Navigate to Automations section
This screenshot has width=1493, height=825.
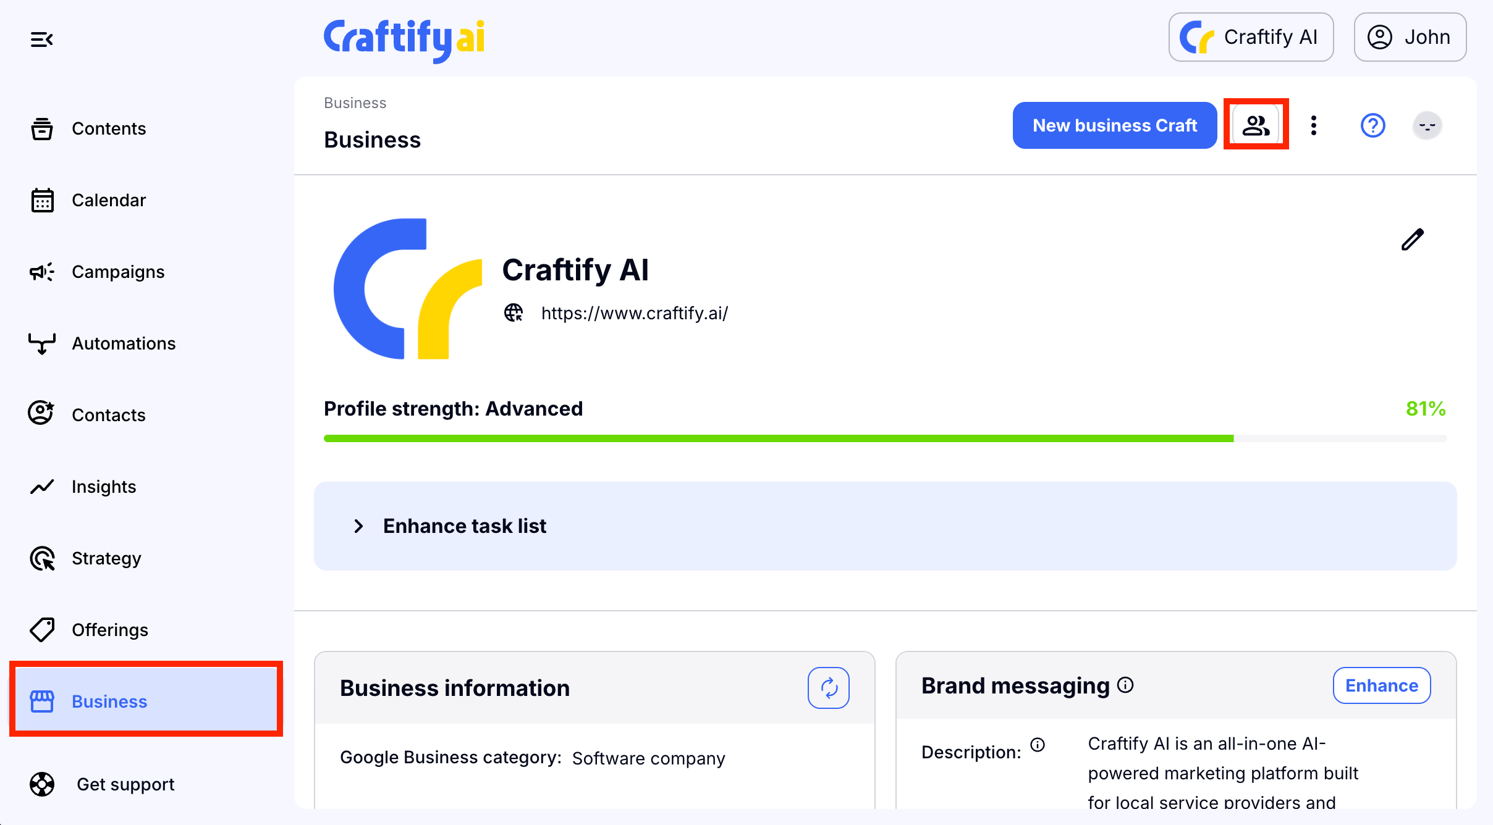(123, 343)
